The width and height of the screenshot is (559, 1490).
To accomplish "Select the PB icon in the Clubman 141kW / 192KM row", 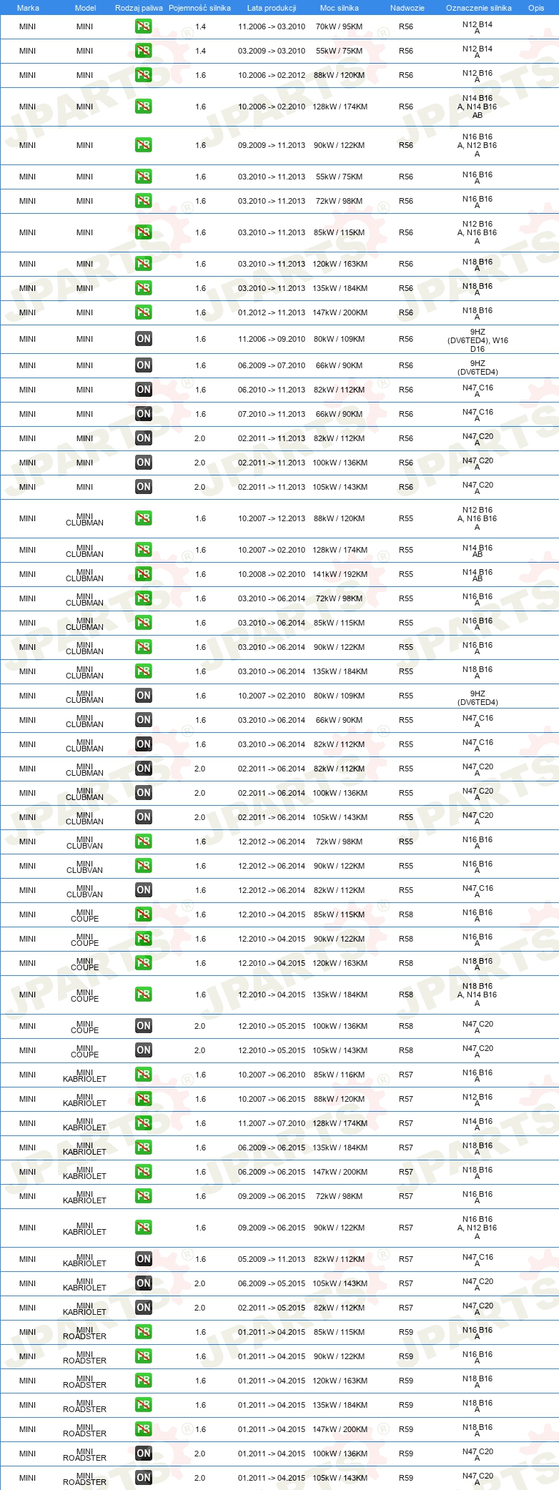I will (144, 574).
